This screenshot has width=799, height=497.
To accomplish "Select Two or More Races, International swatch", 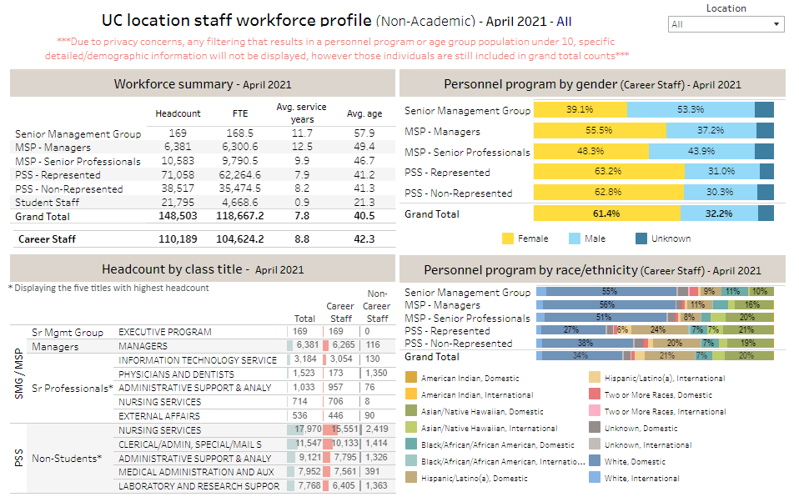I will (594, 411).
